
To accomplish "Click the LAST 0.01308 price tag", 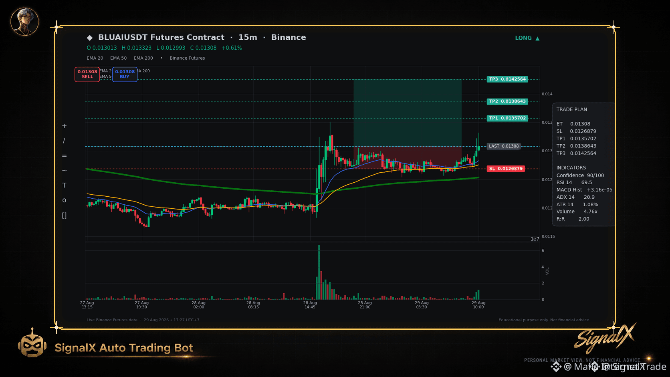I will pos(504,146).
